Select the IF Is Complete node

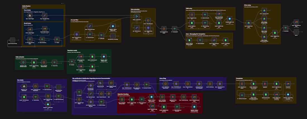click(x=175, y=28)
